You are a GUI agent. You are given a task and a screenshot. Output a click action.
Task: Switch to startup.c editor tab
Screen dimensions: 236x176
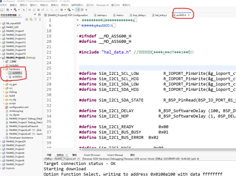[101, 15]
